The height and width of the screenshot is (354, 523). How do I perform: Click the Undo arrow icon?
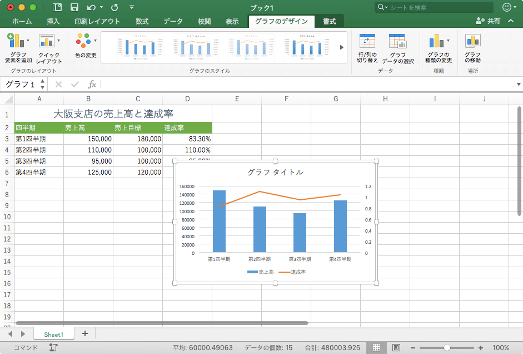tap(91, 7)
